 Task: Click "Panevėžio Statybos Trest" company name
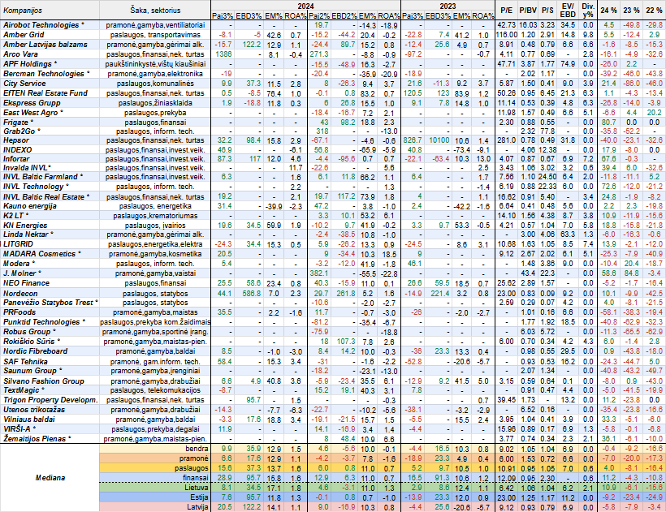coord(50,303)
